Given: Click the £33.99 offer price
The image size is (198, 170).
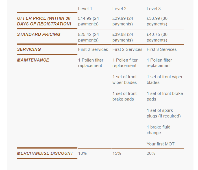Looking at the screenshot, I should pyautogui.click(x=157, y=21).
